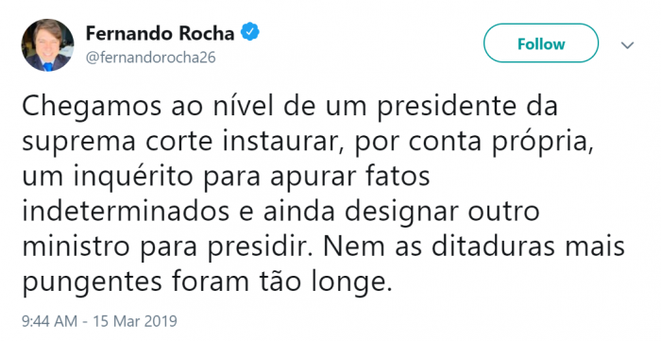Image resolution: width=661 pixels, height=341 pixels.
Task: Click the word inquérito in the tweet
Action: [x=133, y=177]
